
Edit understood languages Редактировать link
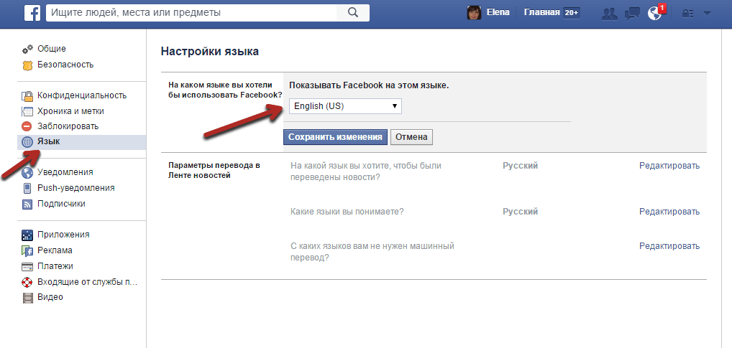click(669, 212)
